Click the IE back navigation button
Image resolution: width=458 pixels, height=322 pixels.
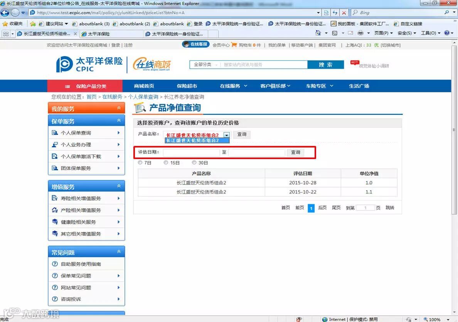point(5,13)
